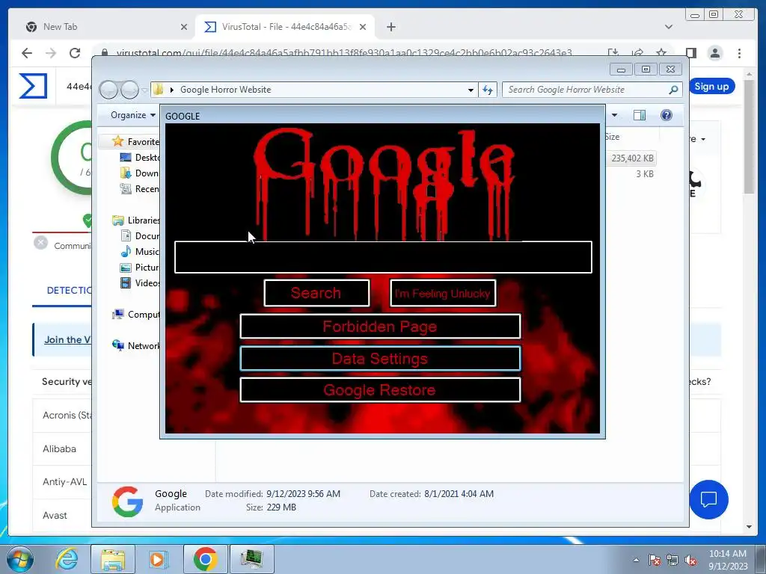
Task: Open the Forbidden Page button
Action: pos(380,327)
